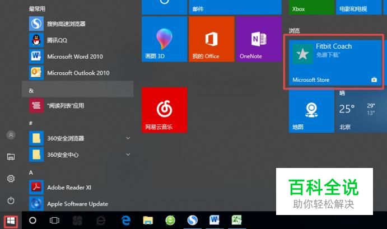
Task: Open Microsoft Word 2010 from the list
Action: [78, 57]
